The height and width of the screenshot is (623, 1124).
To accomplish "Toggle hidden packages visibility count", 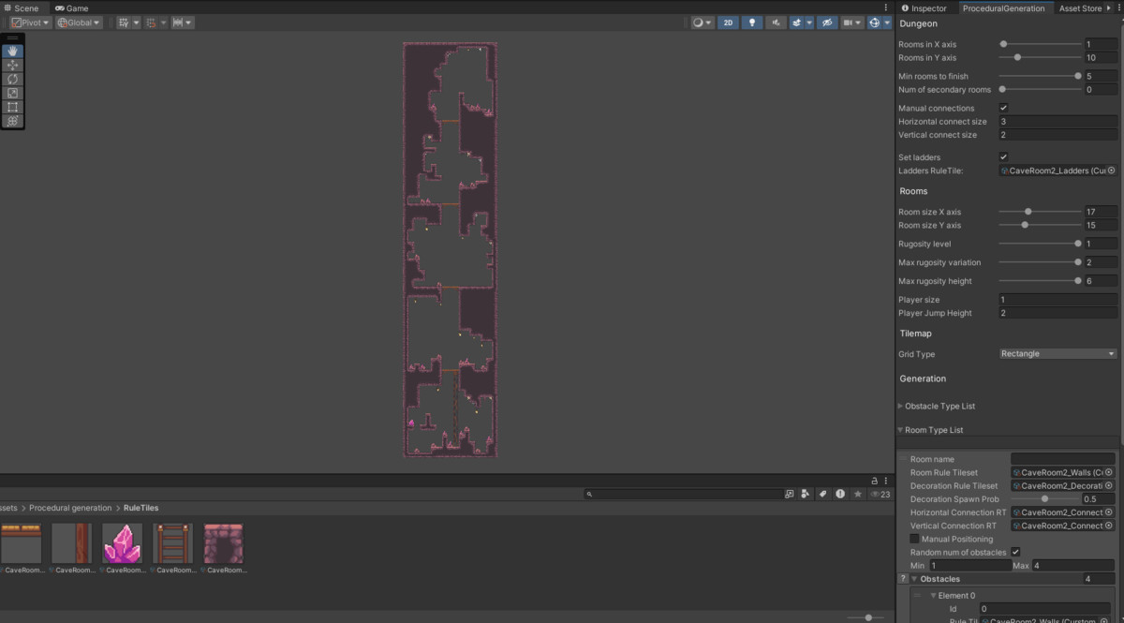I will (880, 494).
